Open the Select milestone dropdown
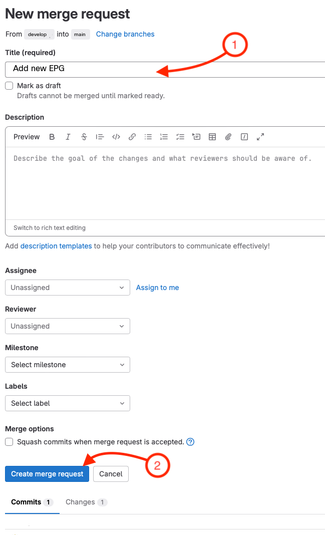The width and height of the screenshot is (325, 535). pos(67,365)
